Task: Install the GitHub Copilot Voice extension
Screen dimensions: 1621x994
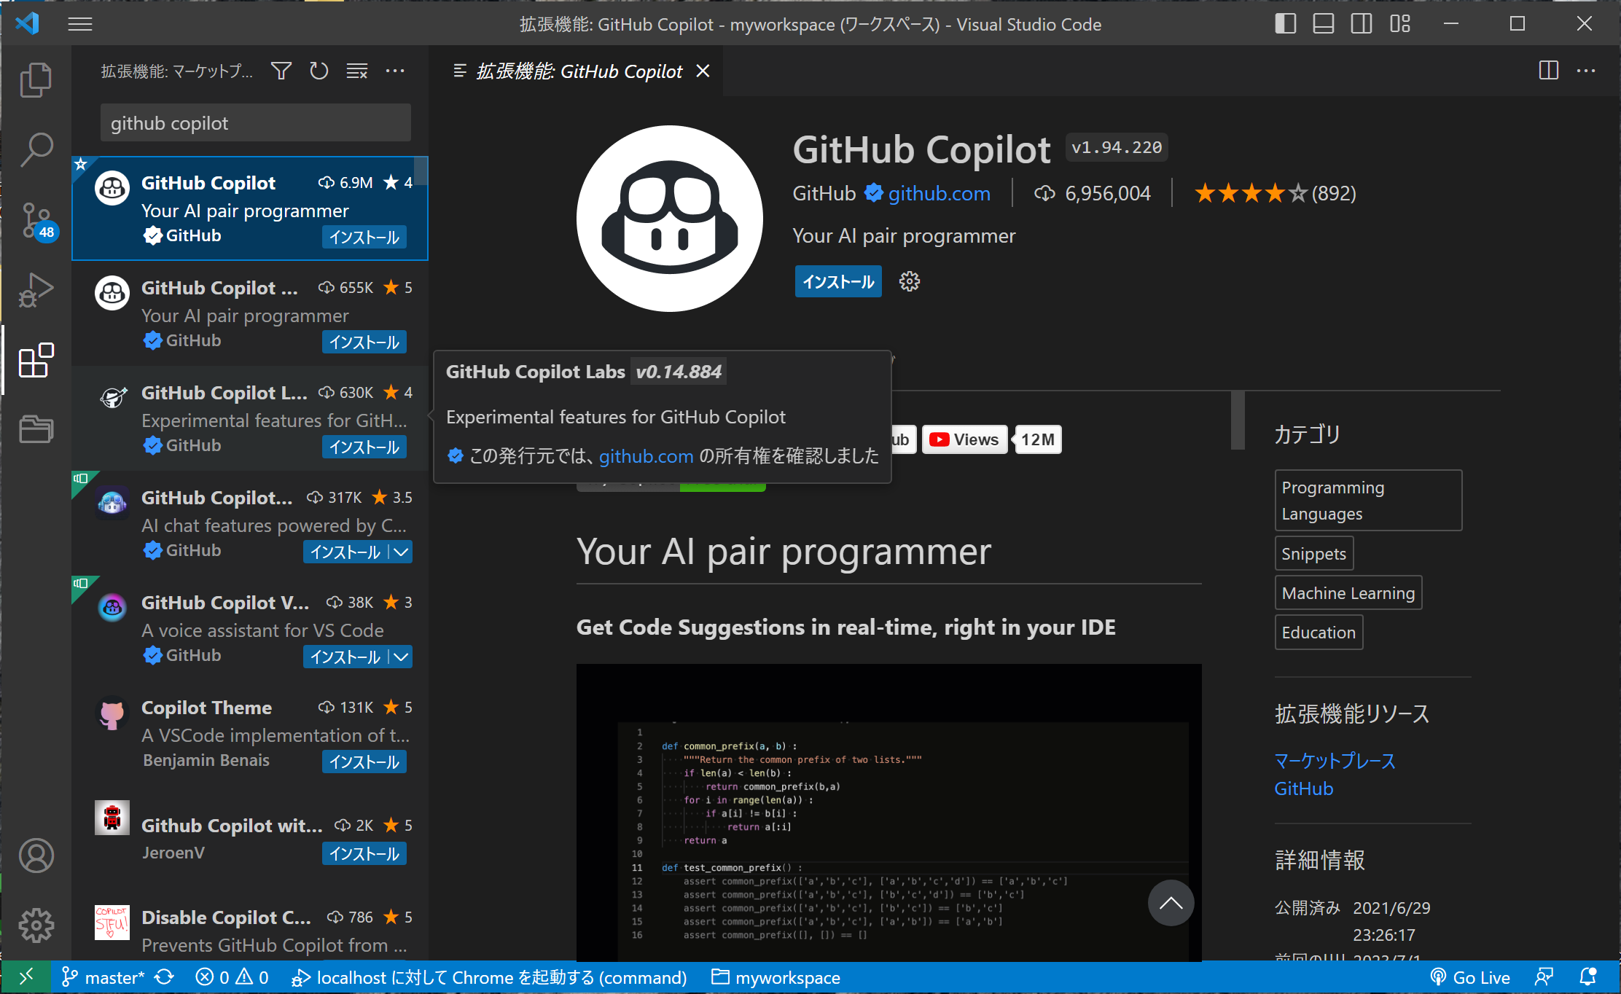Action: point(345,657)
